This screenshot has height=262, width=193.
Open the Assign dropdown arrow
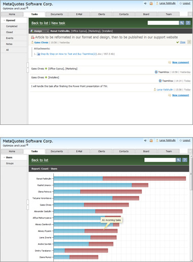coord(48,31)
